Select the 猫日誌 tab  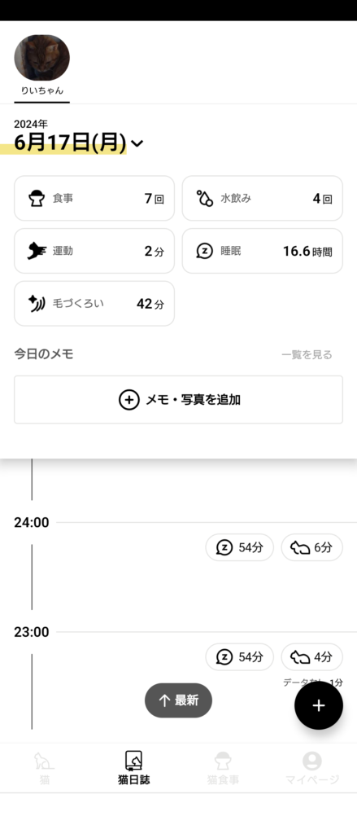point(134,768)
